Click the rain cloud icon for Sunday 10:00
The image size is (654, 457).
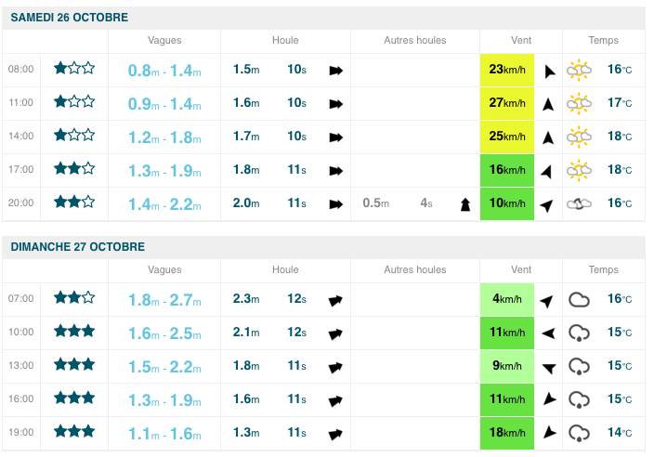click(x=580, y=333)
